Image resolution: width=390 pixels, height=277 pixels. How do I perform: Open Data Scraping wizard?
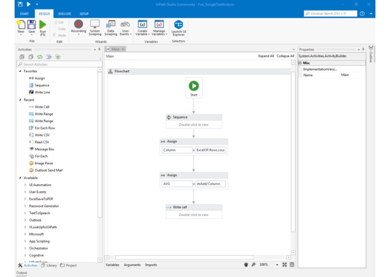pos(111,24)
